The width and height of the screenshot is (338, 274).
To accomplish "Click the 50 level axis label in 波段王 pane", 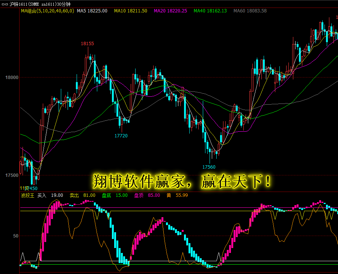I will [16, 236].
